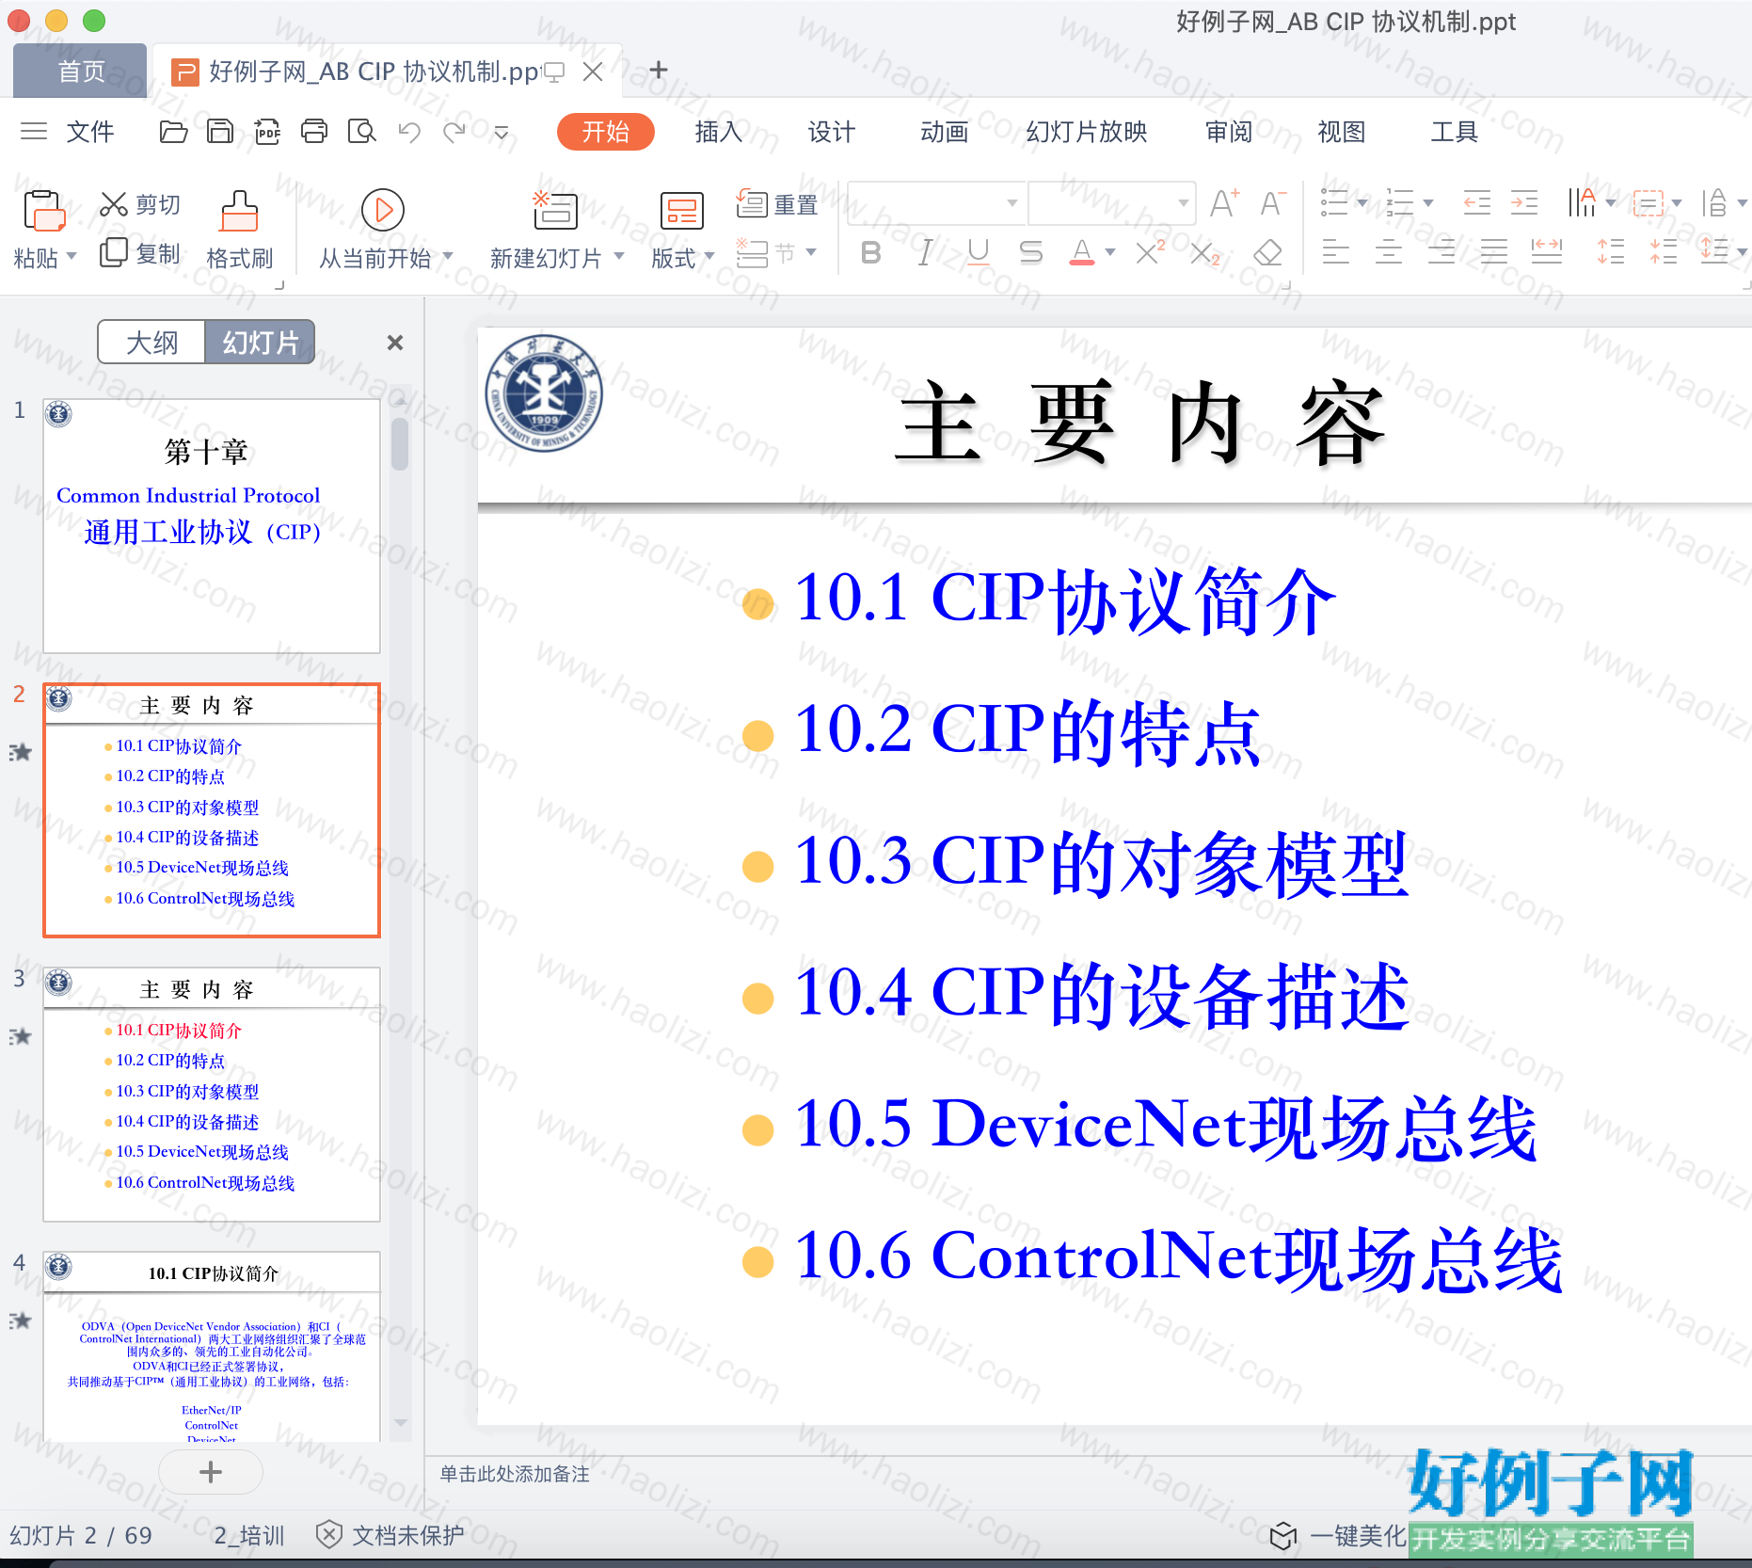Expand the quick access toolbar customize arrow

(502, 133)
